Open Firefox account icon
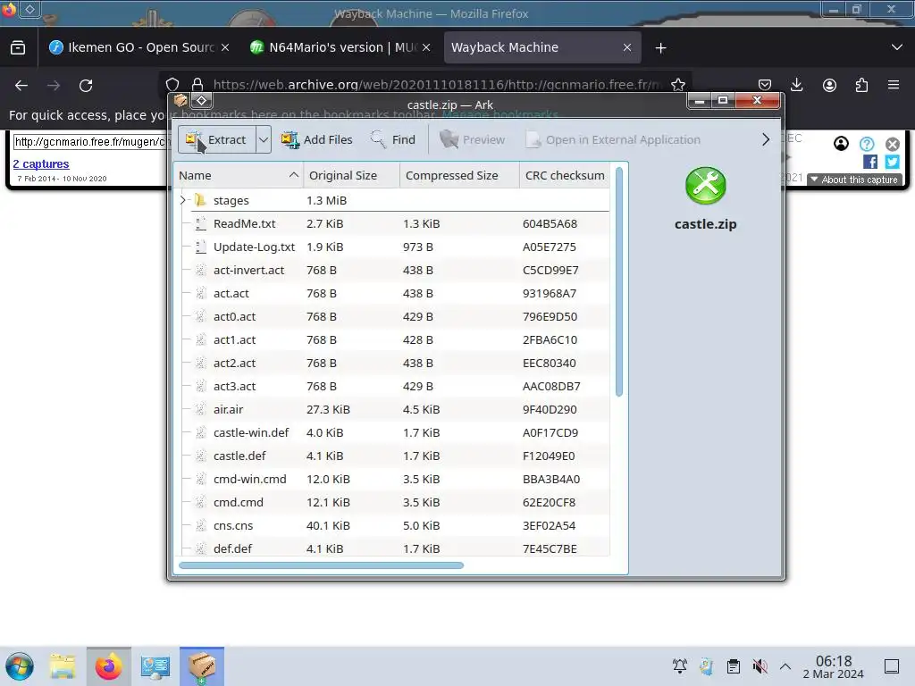Image resolution: width=915 pixels, height=686 pixels. [829, 86]
